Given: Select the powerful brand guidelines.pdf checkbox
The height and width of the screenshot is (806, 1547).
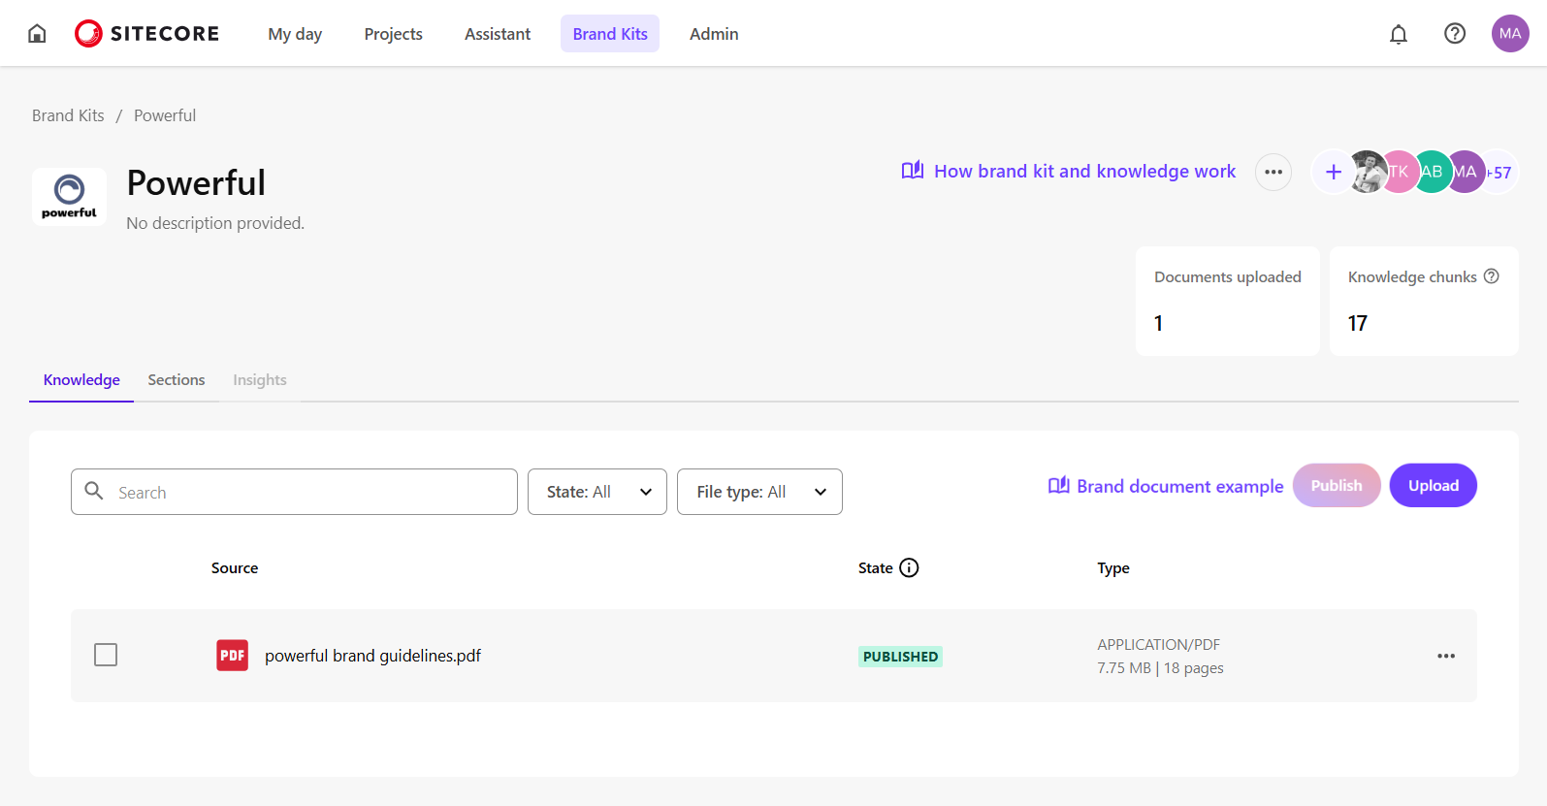Looking at the screenshot, I should tap(106, 655).
